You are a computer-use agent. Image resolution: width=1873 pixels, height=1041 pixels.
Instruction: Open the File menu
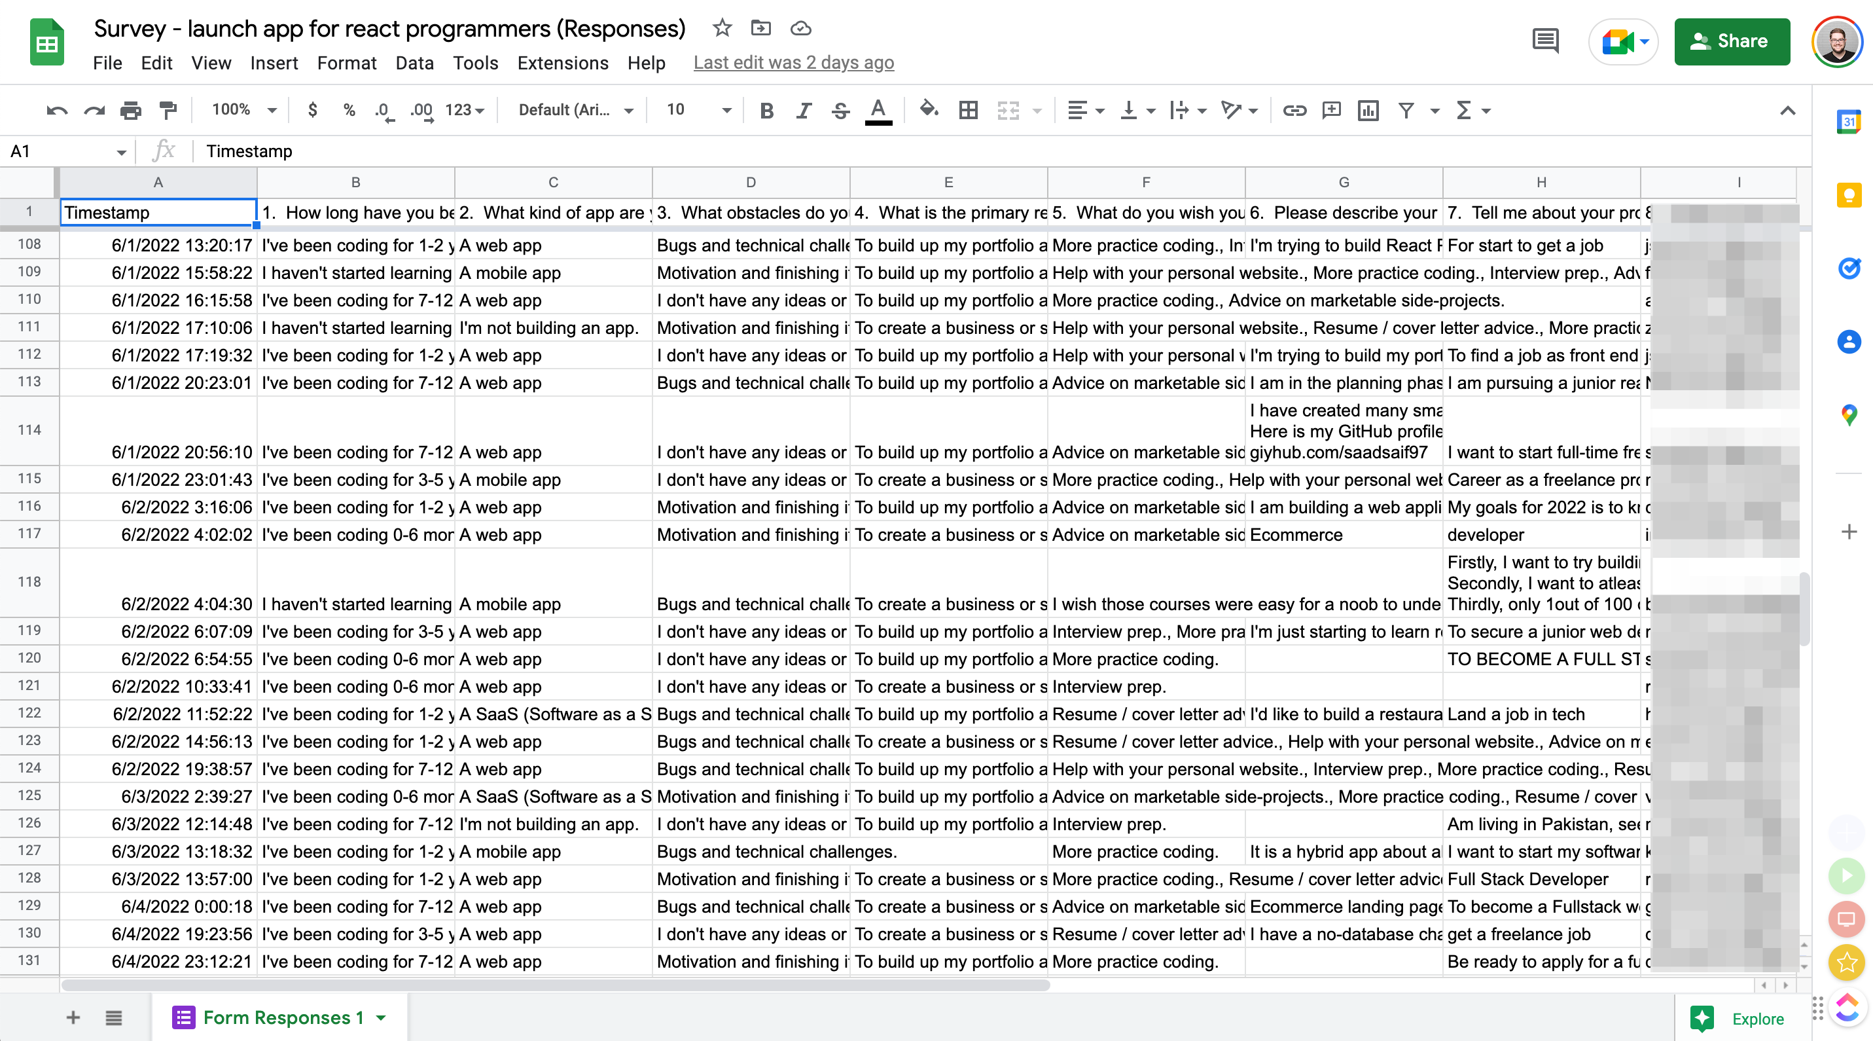tap(107, 64)
